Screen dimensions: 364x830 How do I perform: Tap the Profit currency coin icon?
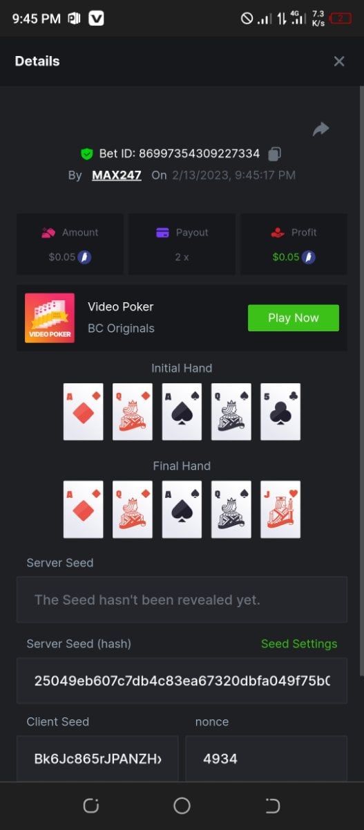point(309,257)
